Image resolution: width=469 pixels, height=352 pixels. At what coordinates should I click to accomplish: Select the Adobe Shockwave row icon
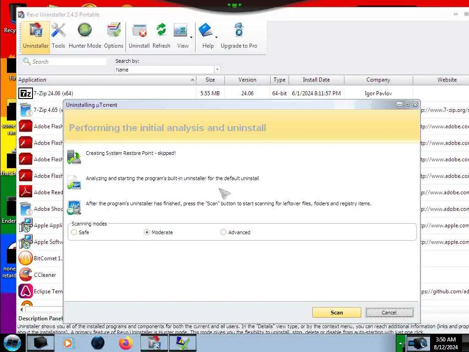coord(26,209)
